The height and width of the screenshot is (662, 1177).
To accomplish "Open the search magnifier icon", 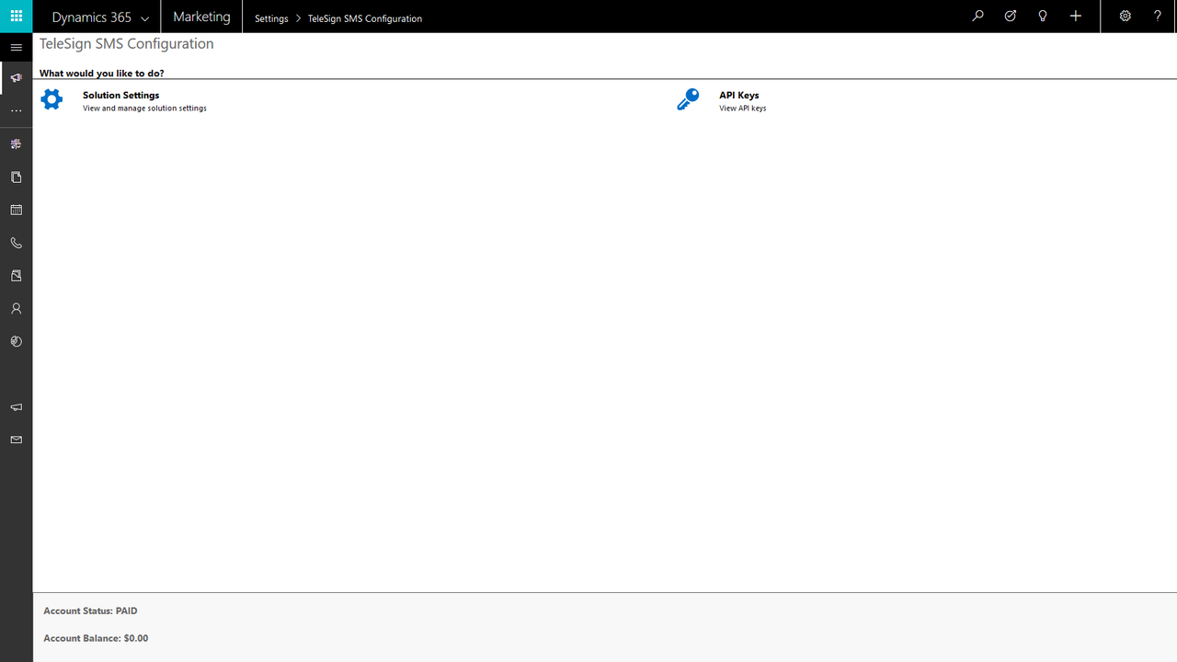I will click(977, 17).
